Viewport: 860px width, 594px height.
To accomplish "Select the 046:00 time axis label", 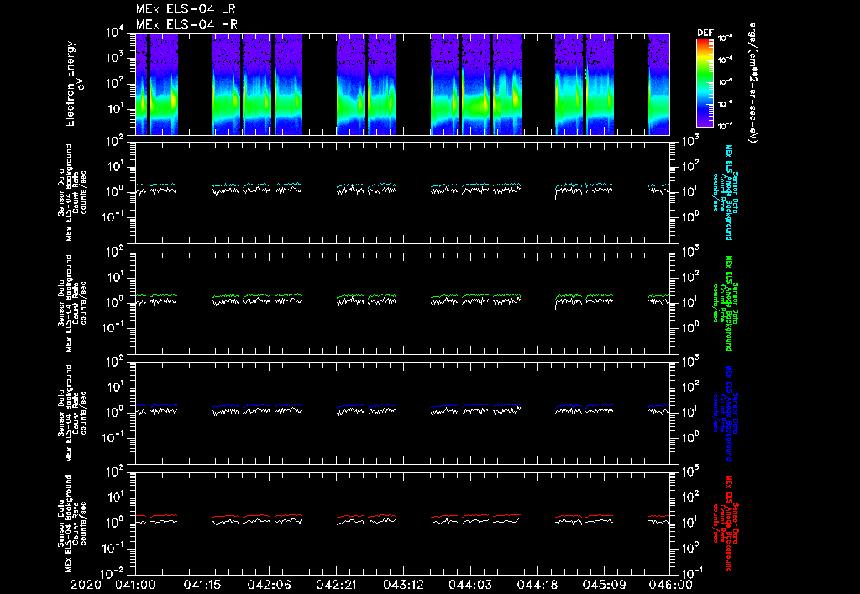I will (670, 585).
